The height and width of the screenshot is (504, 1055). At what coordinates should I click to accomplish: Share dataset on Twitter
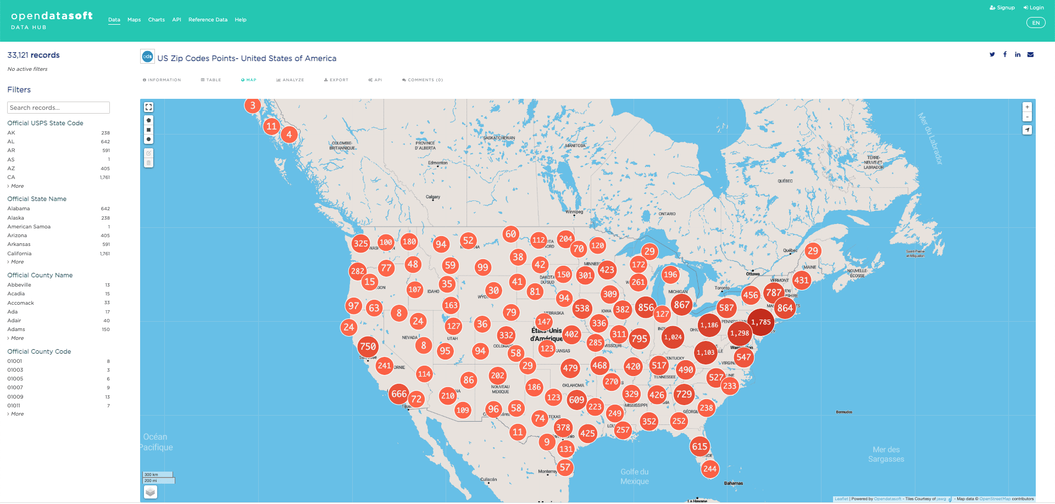tap(992, 55)
